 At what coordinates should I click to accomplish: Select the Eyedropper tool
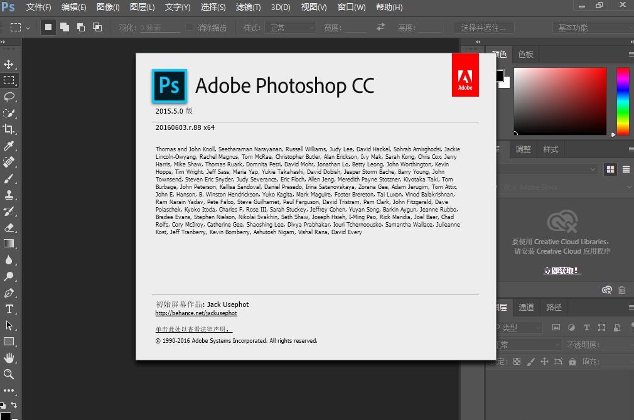click(x=9, y=146)
